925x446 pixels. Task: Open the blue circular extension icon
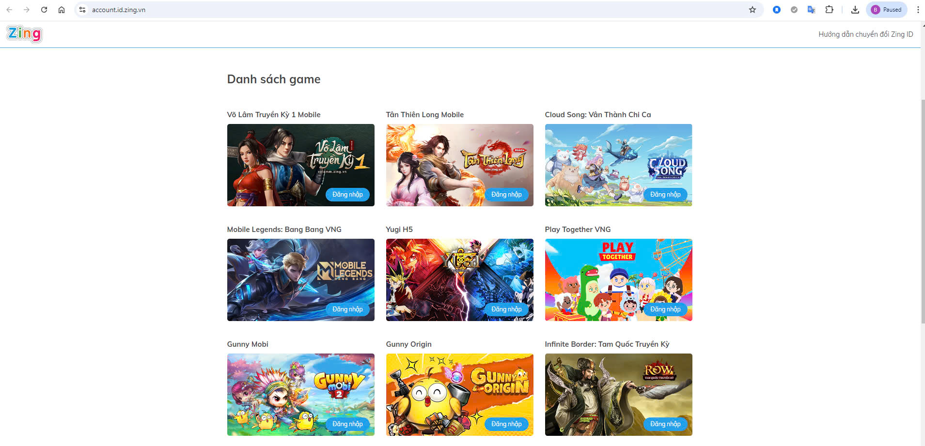click(x=777, y=10)
